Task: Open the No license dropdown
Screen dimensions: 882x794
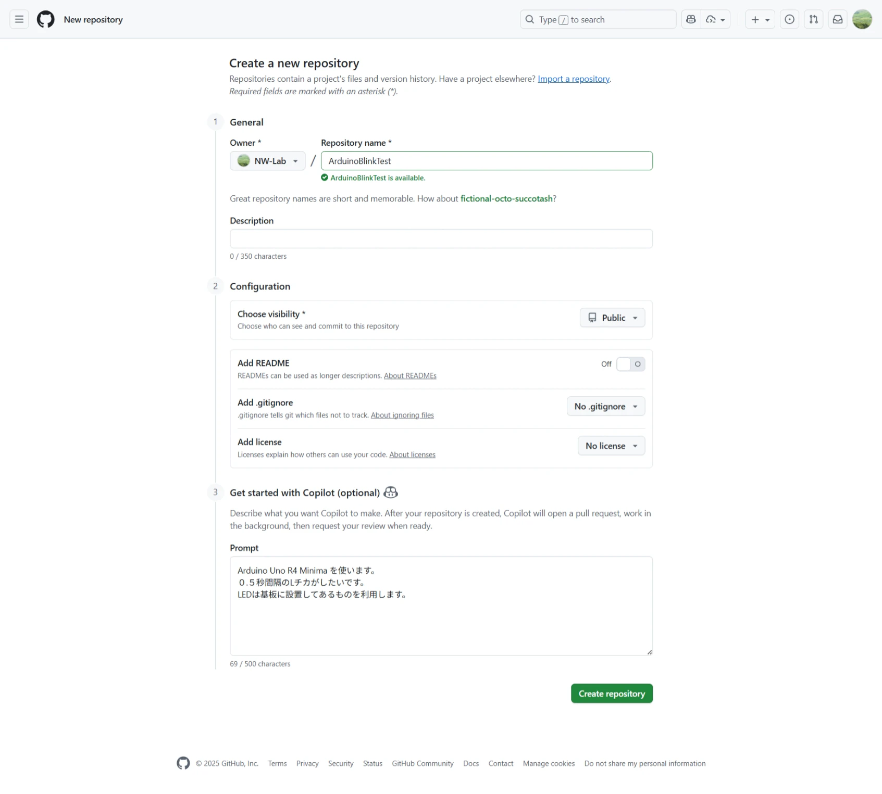Action: pyautogui.click(x=612, y=446)
